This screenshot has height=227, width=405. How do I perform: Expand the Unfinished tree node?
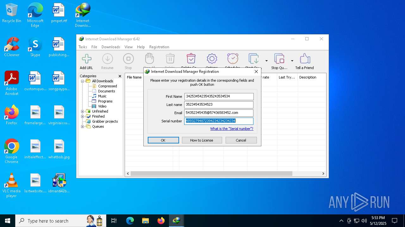[x=83, y=111]
